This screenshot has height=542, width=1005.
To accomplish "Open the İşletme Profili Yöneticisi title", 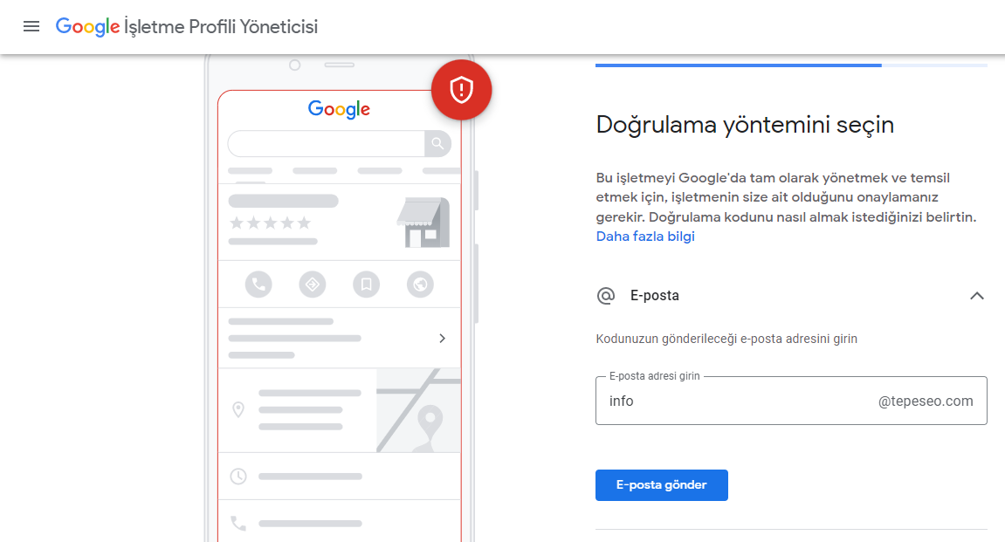I will pyautogui.click(x=218, y=27).
